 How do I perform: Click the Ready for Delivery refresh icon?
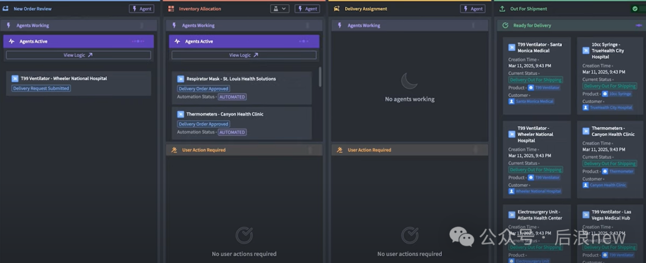point(505,26)
